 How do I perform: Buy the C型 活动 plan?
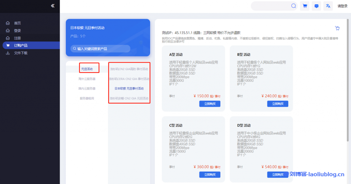coord(209,175)
